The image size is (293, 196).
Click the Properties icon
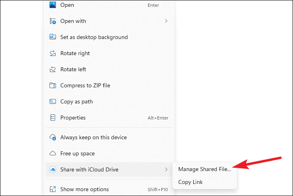tap(53, 118)
